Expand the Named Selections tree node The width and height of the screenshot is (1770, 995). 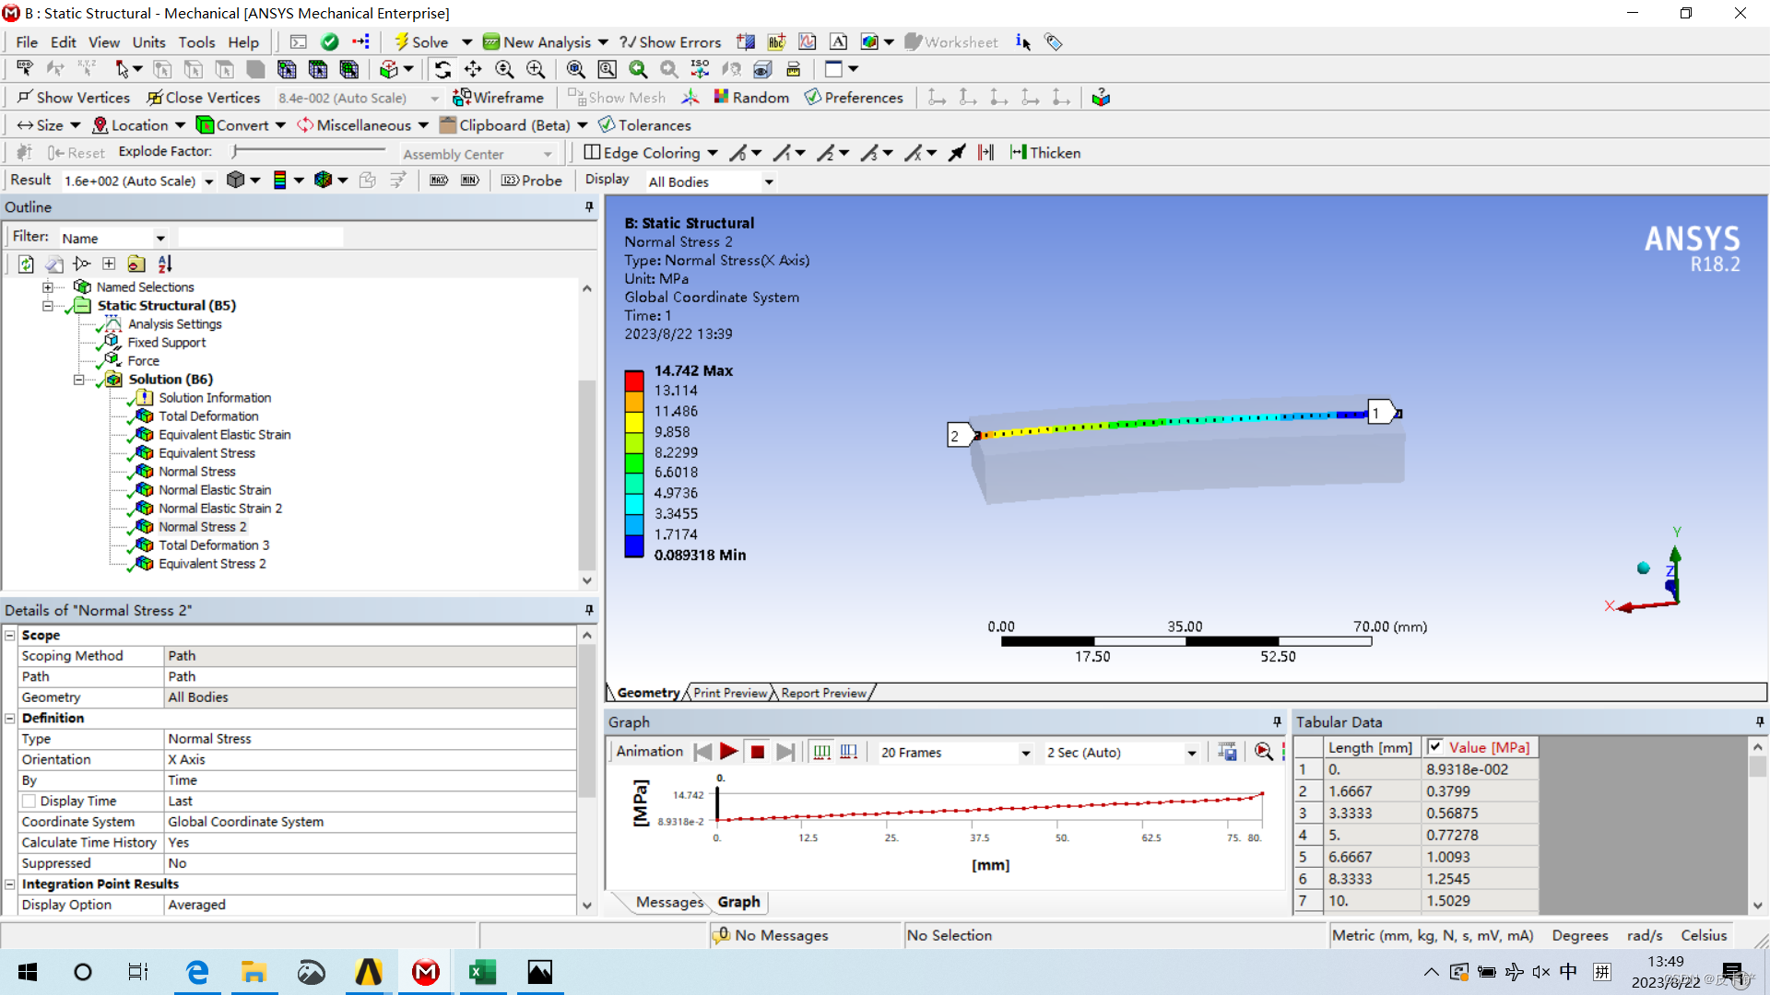pyautogui.click(x=47, y=287)
